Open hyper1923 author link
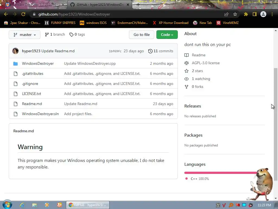The height and width of the screenshot is (209, 278). 31,51
